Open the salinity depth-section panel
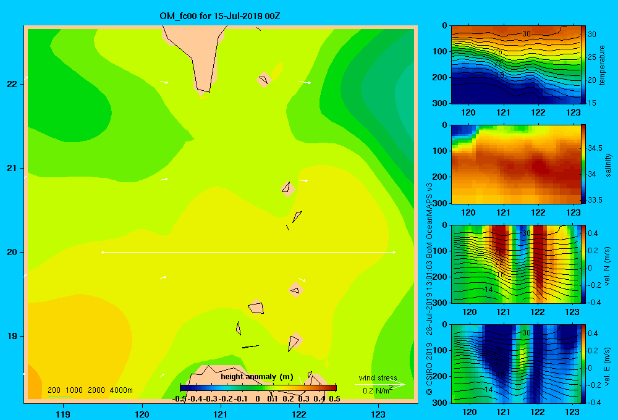 coord(515,164)
